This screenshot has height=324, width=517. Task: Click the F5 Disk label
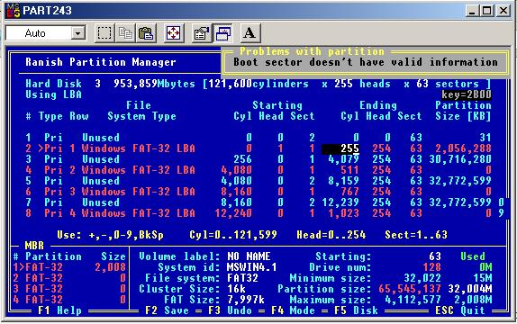356,310
